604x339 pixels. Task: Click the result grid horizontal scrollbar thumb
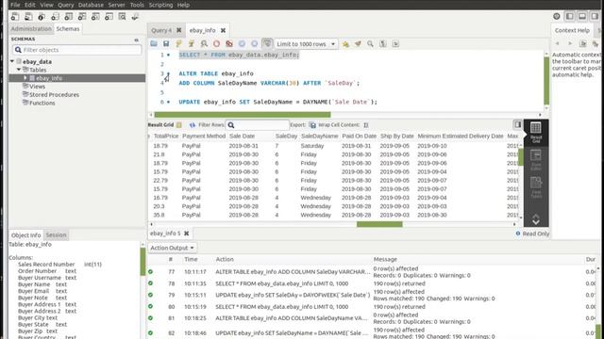tap(379, 224)
